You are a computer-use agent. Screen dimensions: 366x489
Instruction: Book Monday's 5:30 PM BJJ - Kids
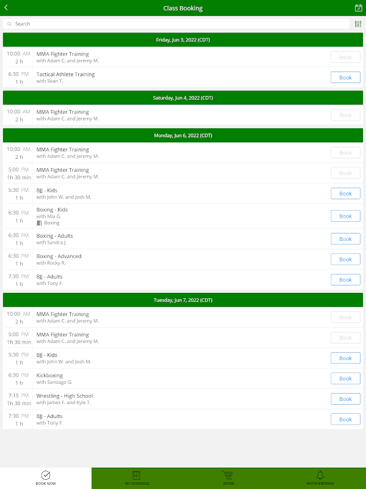(x=345, y=193)
